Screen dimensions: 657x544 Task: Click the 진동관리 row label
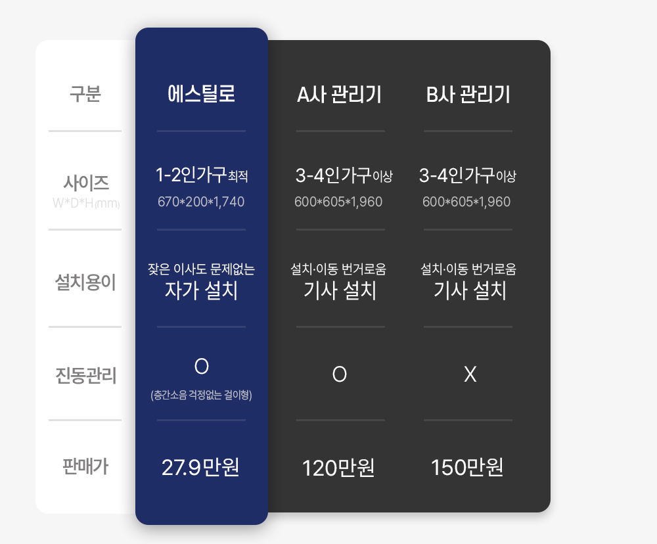point(85,376)
